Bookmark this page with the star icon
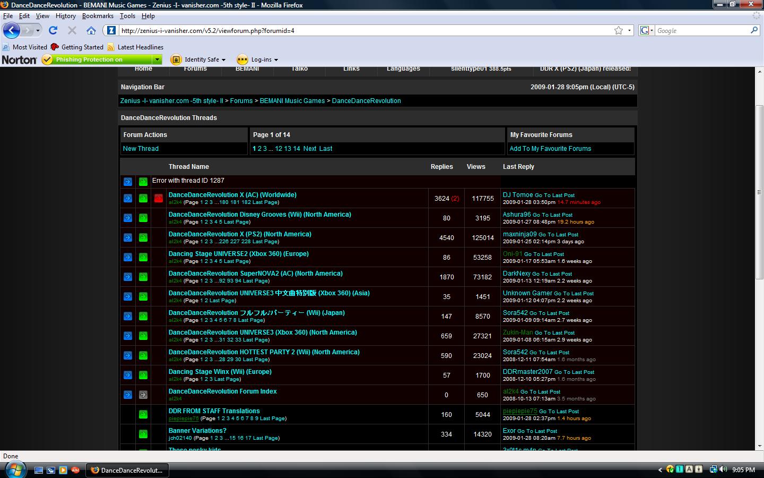 618,30
